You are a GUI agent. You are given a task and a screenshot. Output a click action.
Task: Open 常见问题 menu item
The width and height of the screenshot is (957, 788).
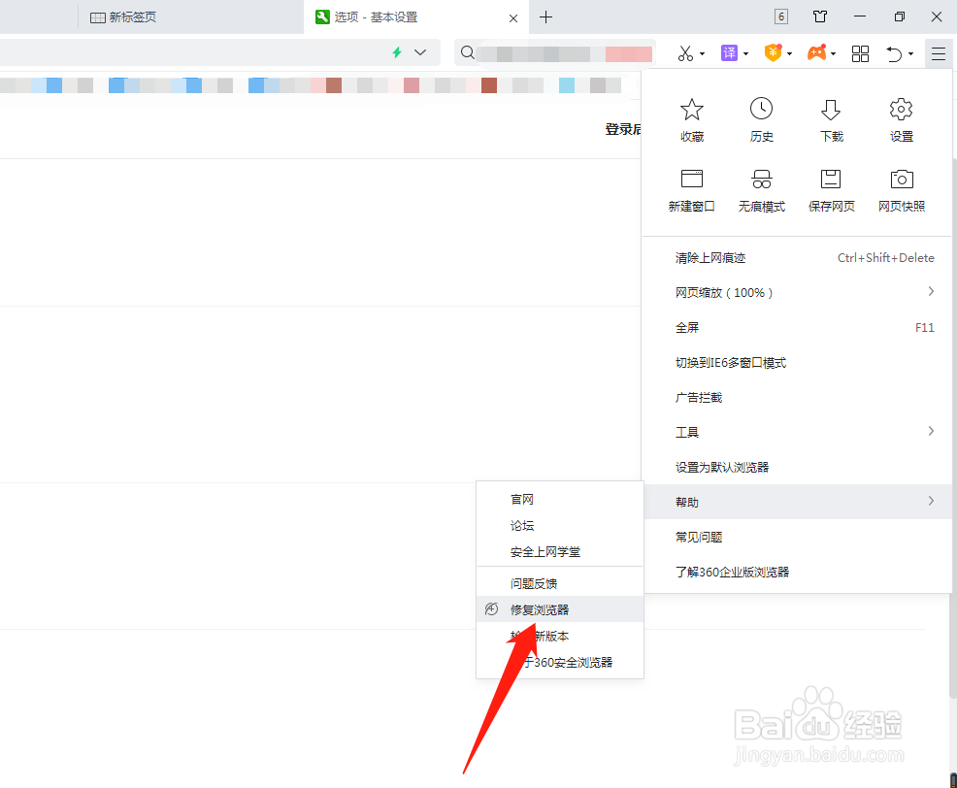[798, 537]
